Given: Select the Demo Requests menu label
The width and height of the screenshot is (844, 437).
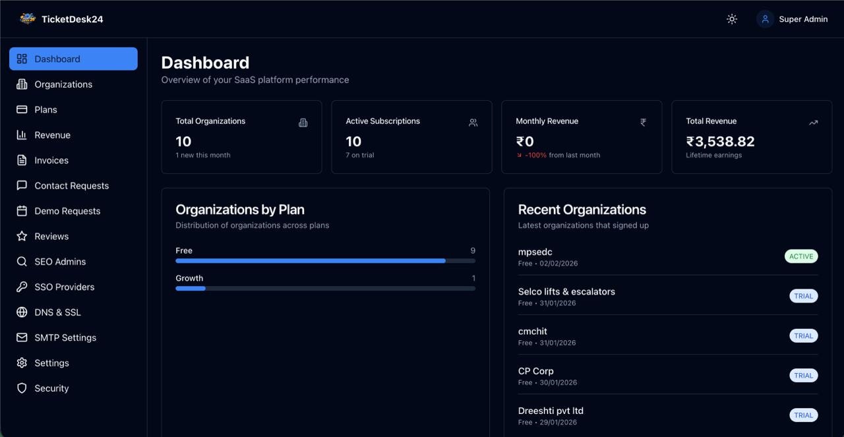Looking at the screenshot, I should click(67, 211).
